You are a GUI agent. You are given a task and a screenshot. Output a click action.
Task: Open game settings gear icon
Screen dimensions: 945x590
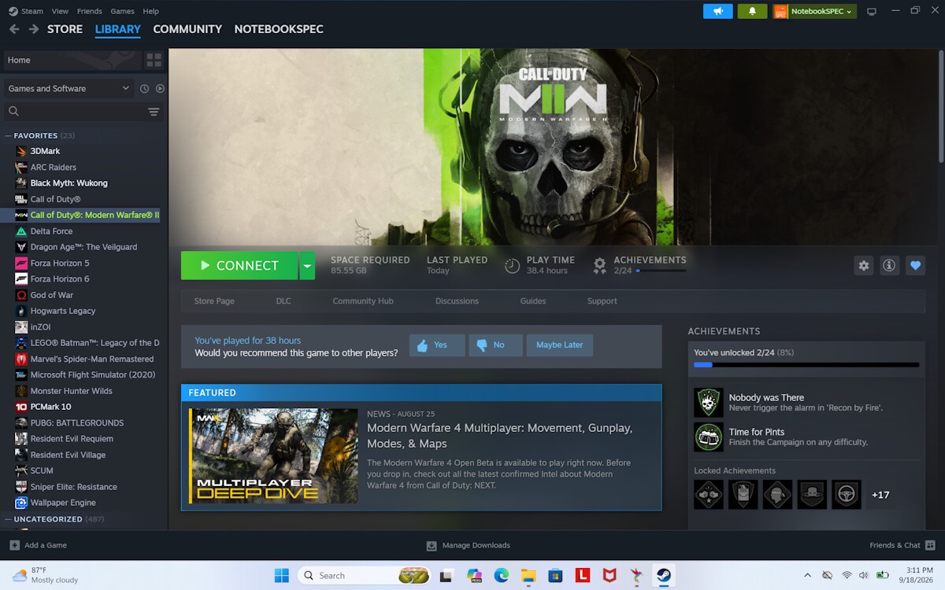[864, 266]
